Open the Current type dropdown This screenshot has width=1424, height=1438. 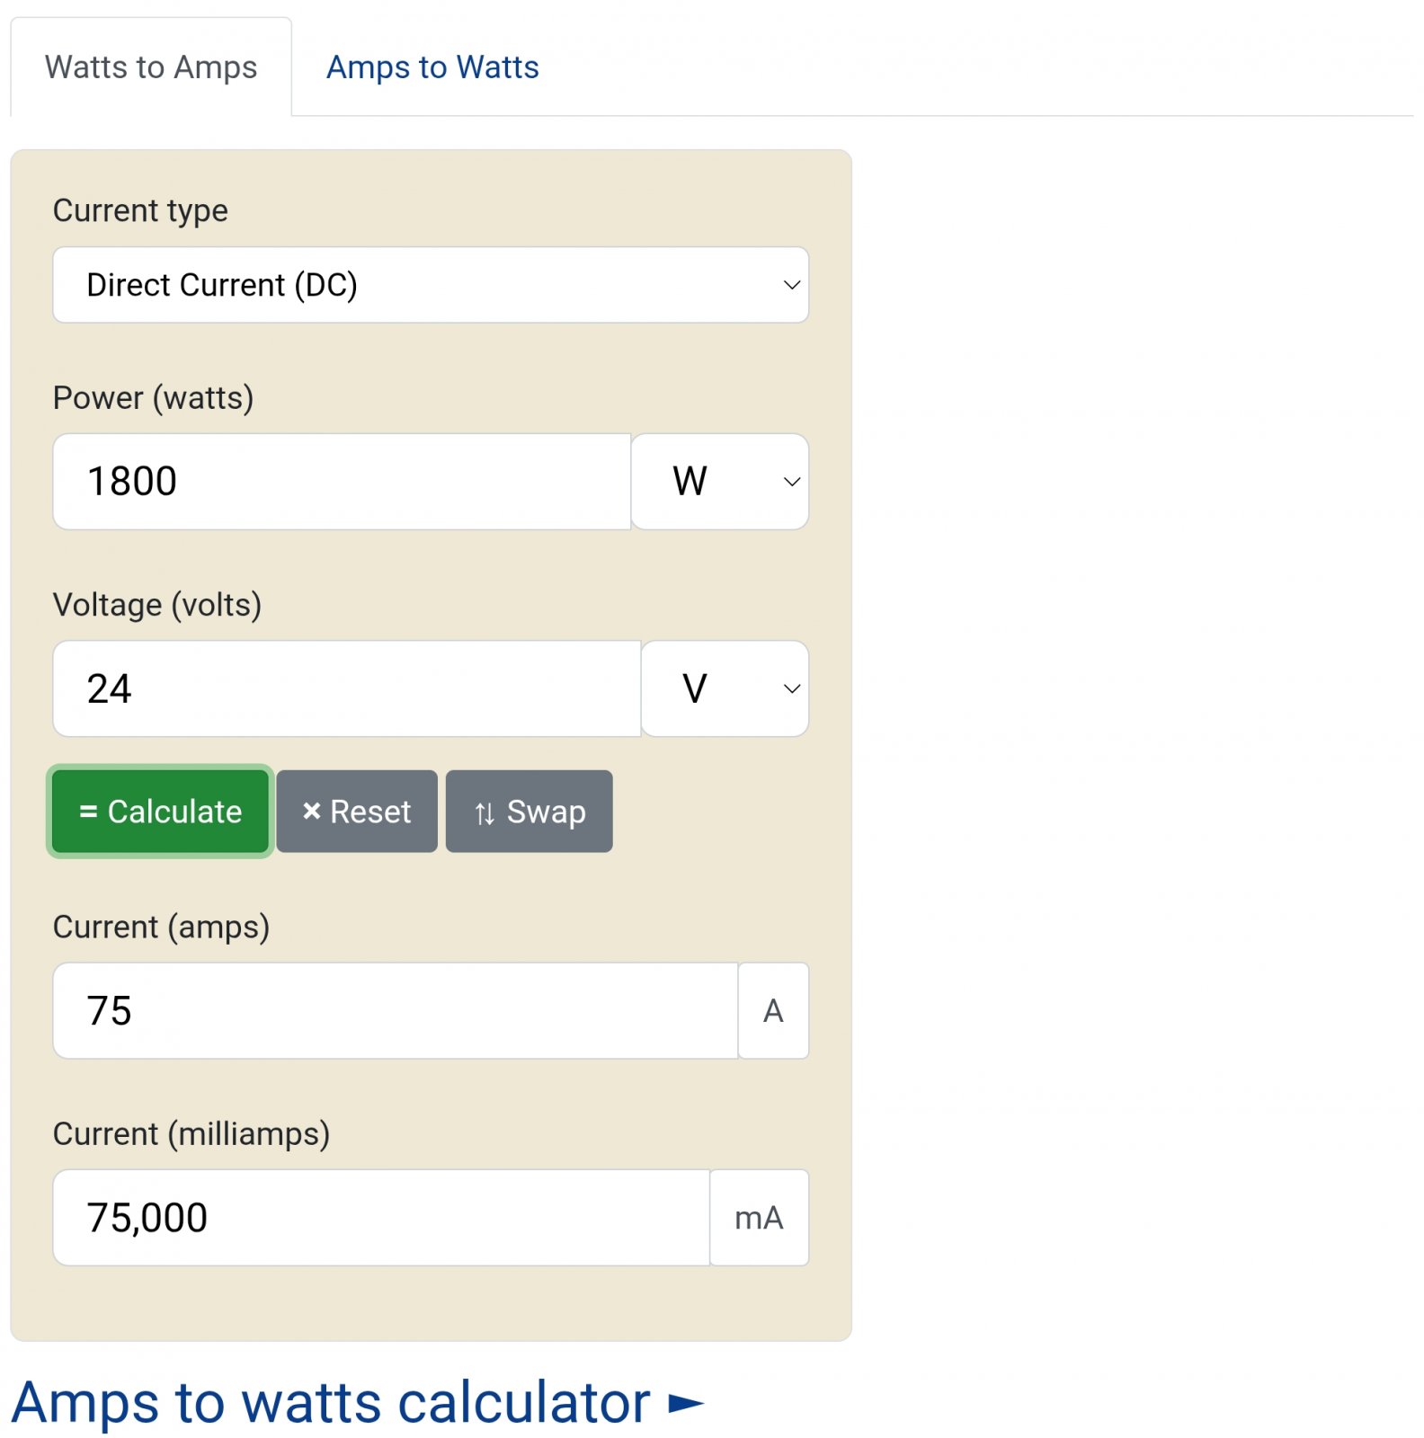(x=430, y=285)
